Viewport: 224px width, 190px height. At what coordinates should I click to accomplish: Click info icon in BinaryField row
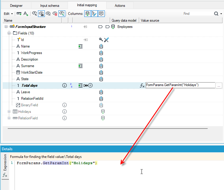pos(64,105)
